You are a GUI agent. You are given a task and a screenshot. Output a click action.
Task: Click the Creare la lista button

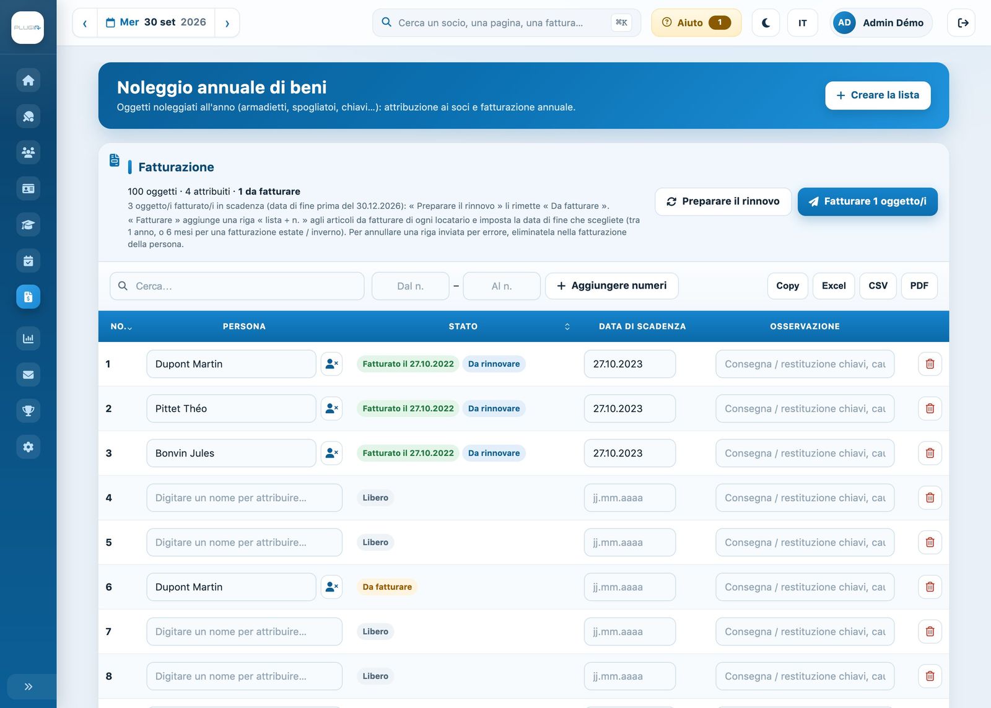(878, 95)
